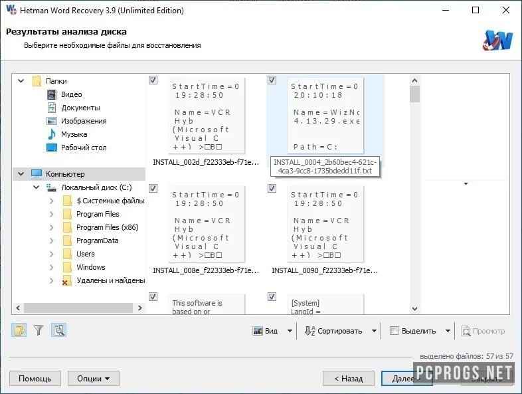Viewport: 522px width, 394px height.
Task: Click the Удалены и найдены red-cross folder icon
Action: (67, 280)
